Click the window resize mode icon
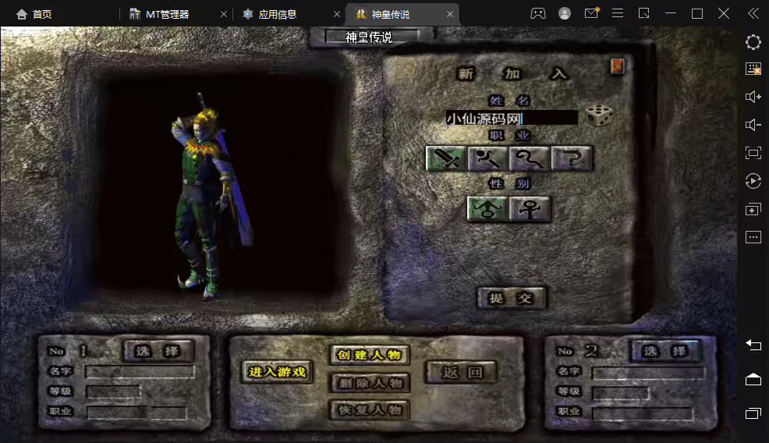 644,13
